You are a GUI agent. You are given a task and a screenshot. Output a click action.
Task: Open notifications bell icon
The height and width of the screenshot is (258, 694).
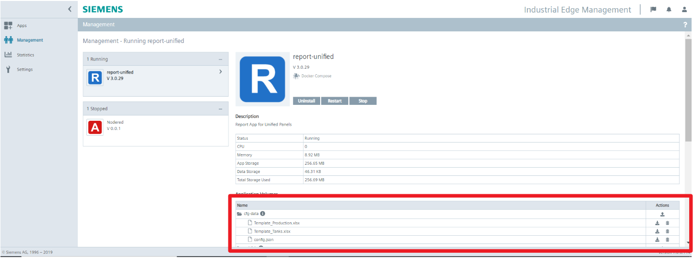[x=669, y=9]
